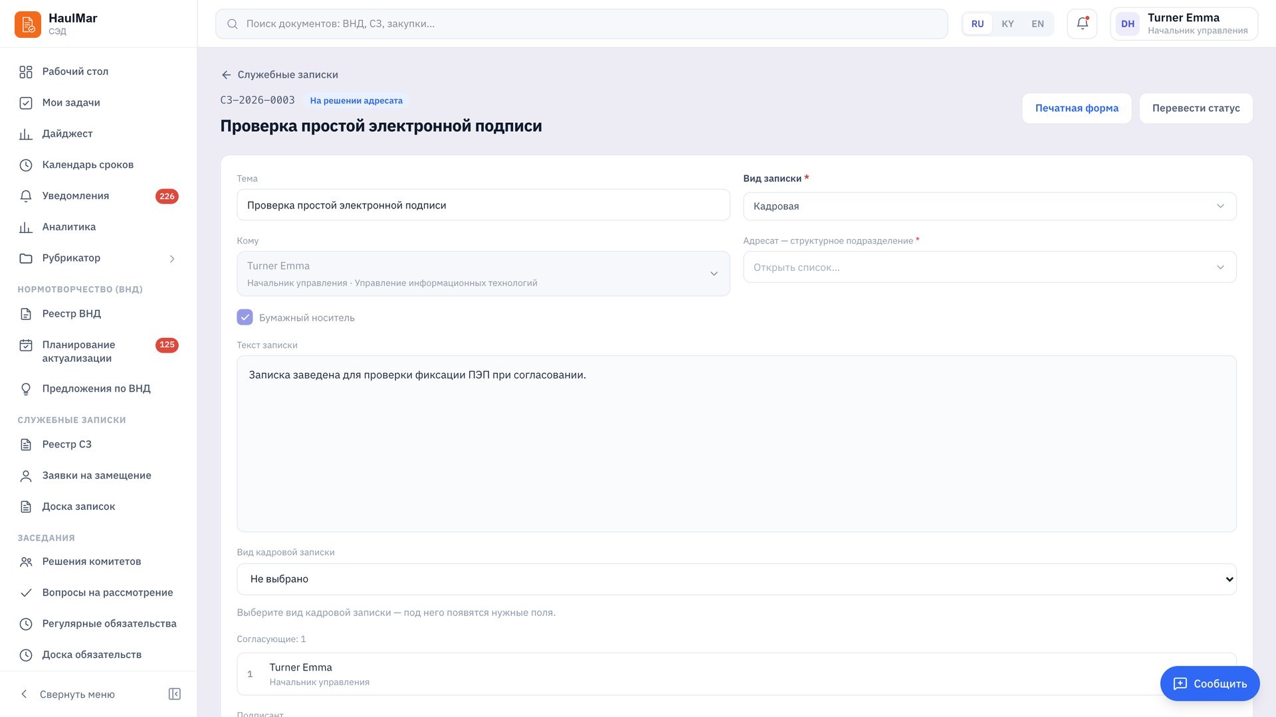Toggle the sidebar panel collapse icon

(x=175, y=694)
